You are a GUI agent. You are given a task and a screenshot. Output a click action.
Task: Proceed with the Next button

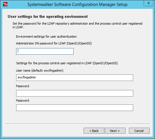click(x=115, y=131)
